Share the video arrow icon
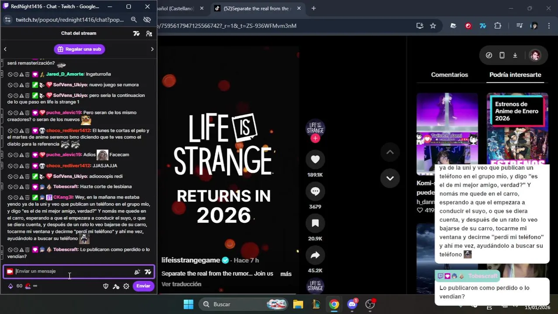The height and width of the screenshot is (314, 558). [x=315, y=256]
